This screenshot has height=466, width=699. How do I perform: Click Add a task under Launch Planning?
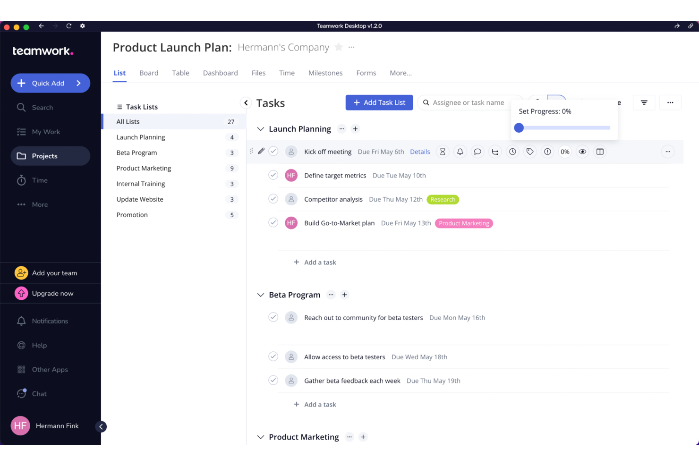pos(315,262)
